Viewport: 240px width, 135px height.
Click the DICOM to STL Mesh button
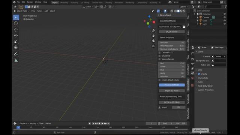(x=172, y=102)
